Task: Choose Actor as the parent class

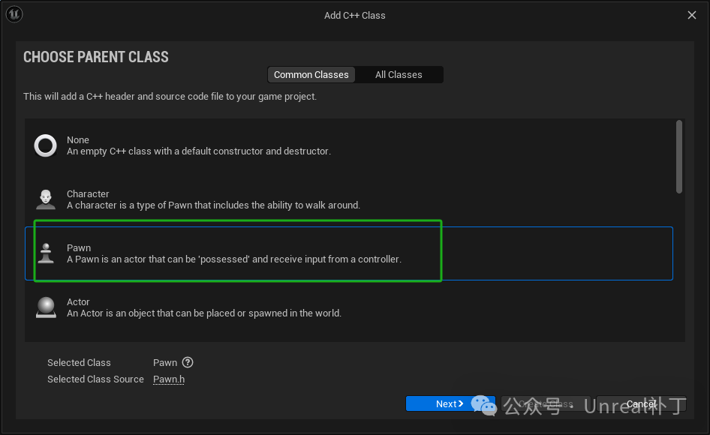Action: coord(349,307)
